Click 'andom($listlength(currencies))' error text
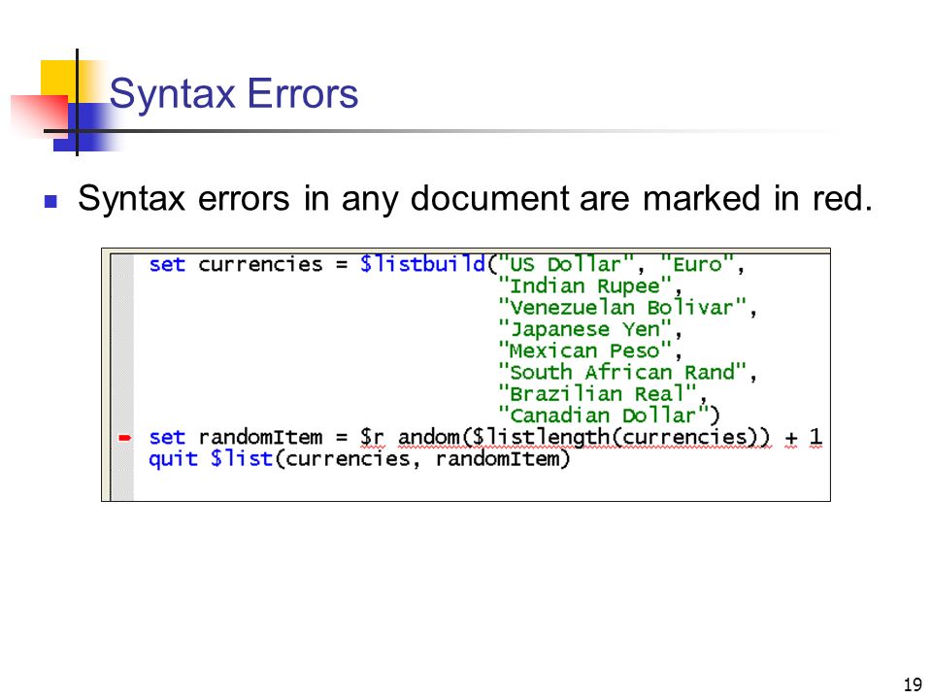The width and height of the screenshot is (932, 699). coord(583,438)
